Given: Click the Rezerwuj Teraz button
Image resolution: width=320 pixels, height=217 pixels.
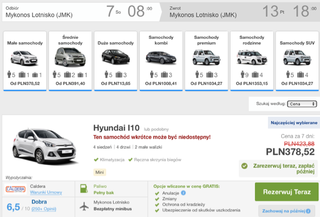Looking at the screenshot, I should point(287,192).
